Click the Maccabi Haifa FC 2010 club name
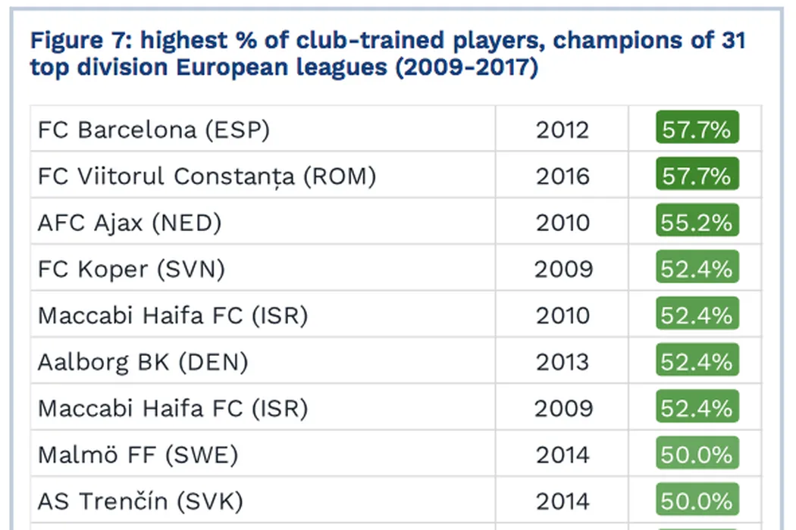The height and width of the screenshot is (530, 796). point(173,315)
